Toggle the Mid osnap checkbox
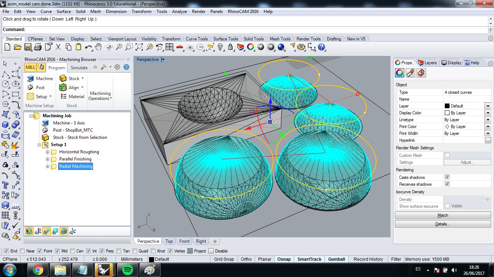The height and width of the screenshot is (277, 494). click(58, 251)
